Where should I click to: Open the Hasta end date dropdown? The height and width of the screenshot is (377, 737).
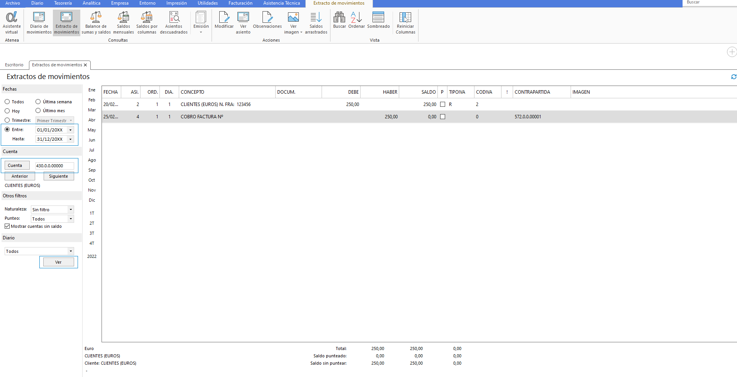click(x=70, y=139)
